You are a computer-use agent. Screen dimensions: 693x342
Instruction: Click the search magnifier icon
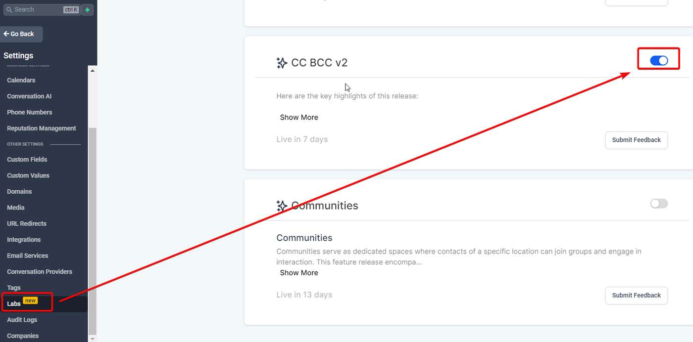pos(9,10)
